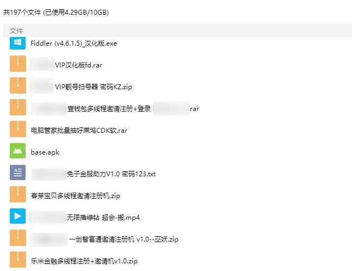Screen dimensions: 352x271
Task: Click the zip icon beside 春芽宝贝多线程邀请注册机
Action: pos(18,194)
